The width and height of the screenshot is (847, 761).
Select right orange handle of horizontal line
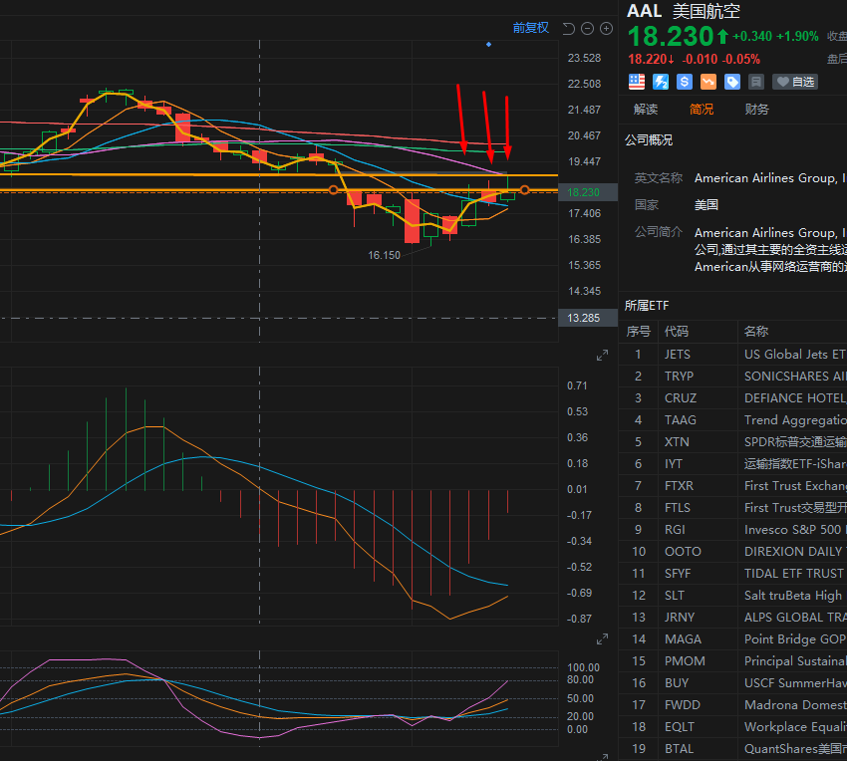524,189
